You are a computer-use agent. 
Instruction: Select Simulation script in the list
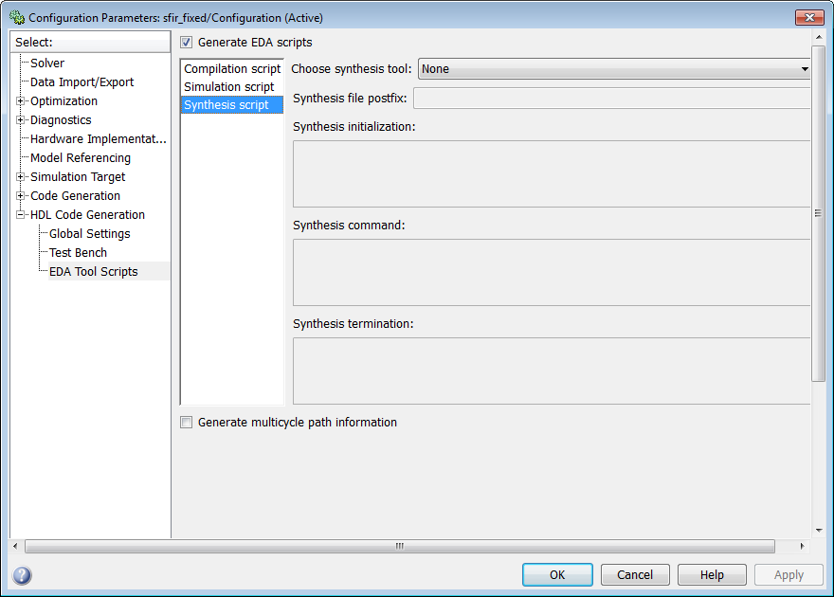[232, 86]
